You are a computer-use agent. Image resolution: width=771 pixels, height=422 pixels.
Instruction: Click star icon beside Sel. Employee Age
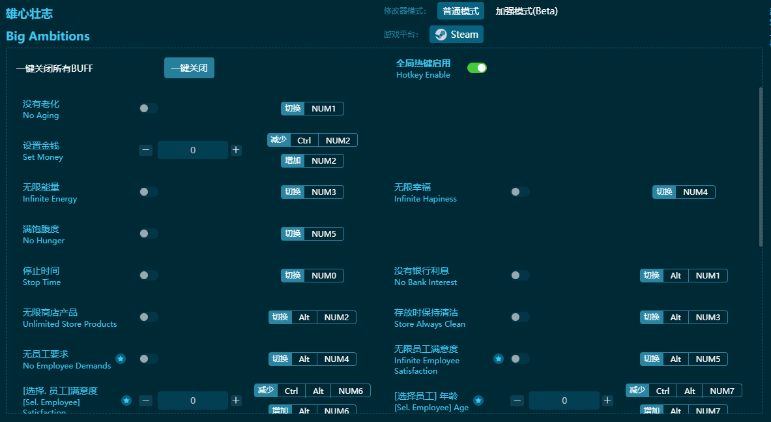click(478, 400)
